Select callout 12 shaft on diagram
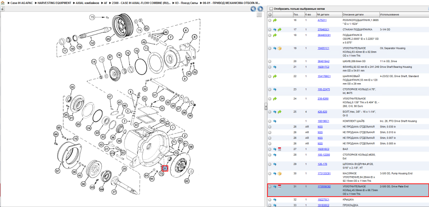 point(93,43)
